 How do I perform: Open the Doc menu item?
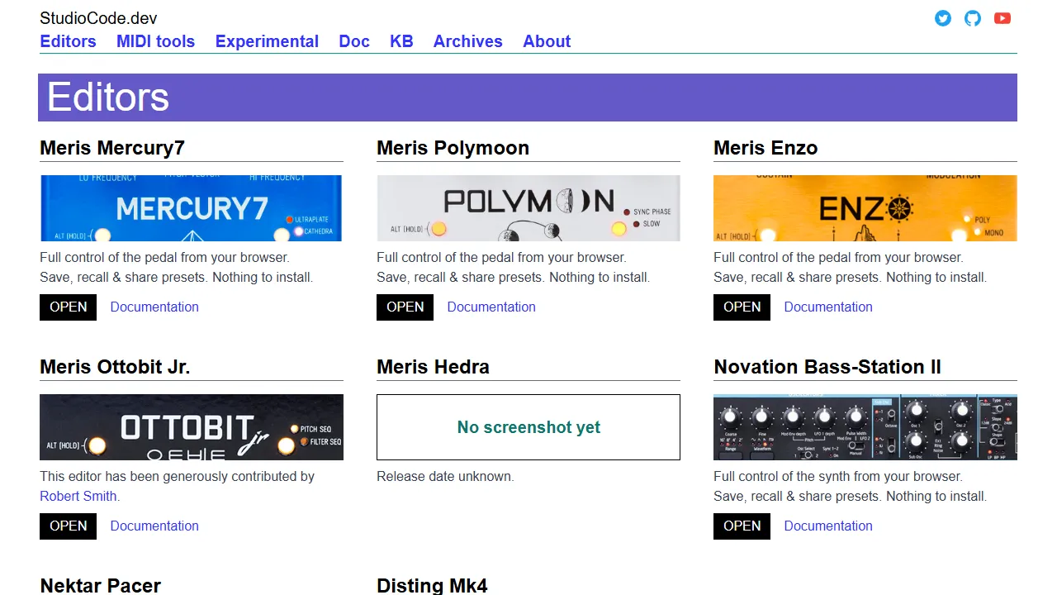pos(353,41)
